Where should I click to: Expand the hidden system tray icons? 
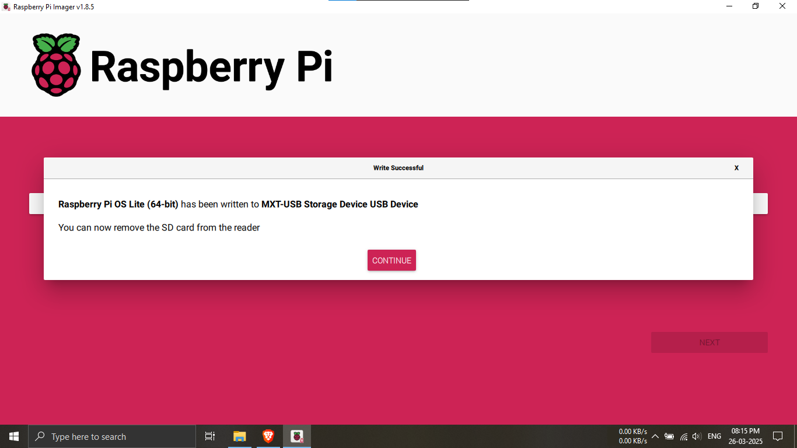click(x=655, y=436)
